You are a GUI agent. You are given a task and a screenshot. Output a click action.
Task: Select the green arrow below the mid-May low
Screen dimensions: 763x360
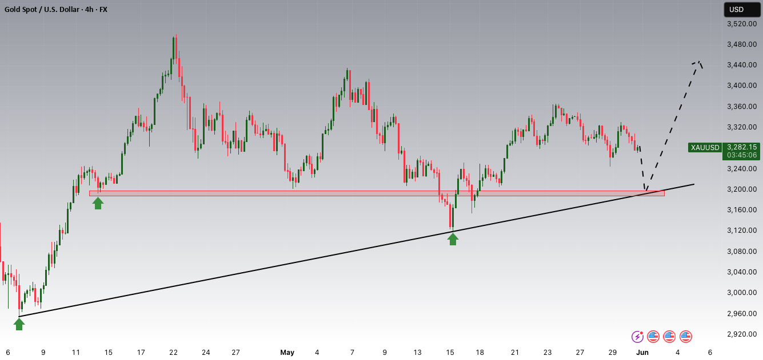453,238
